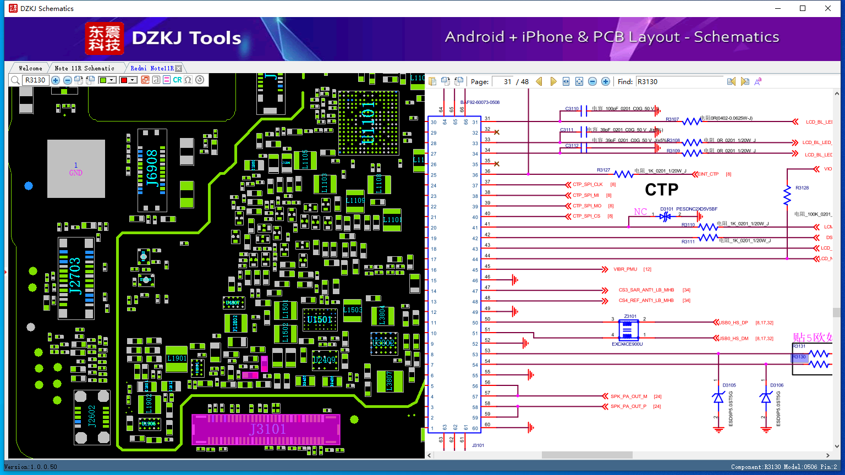Click the D3105 diode label

pos(729,385)
